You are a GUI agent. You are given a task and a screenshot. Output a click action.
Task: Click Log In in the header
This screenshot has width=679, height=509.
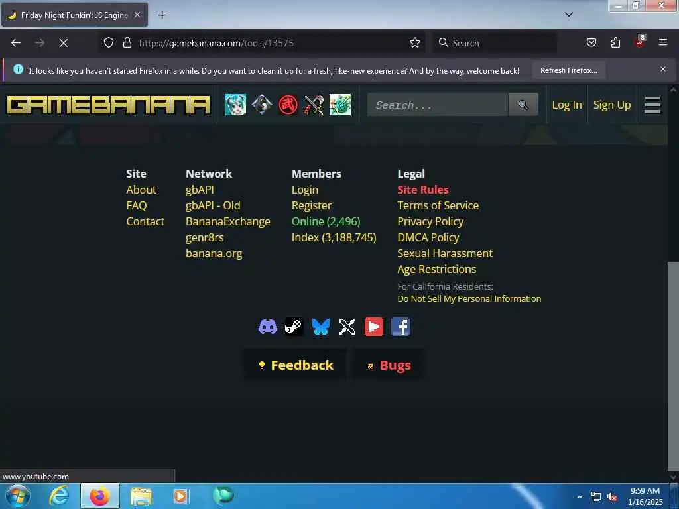click(x=567, y=105)
